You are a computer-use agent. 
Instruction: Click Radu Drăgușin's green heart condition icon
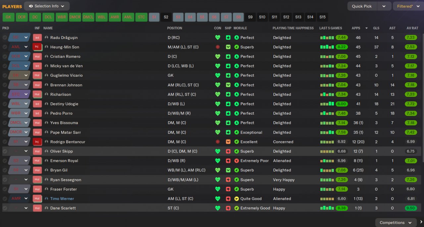[x=218, y=38]
